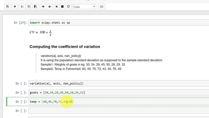Image resolution: width=209 pixels, height=118 pixels.
Task: Move selected cell down arrow
Action: click(x=49, y=7)
